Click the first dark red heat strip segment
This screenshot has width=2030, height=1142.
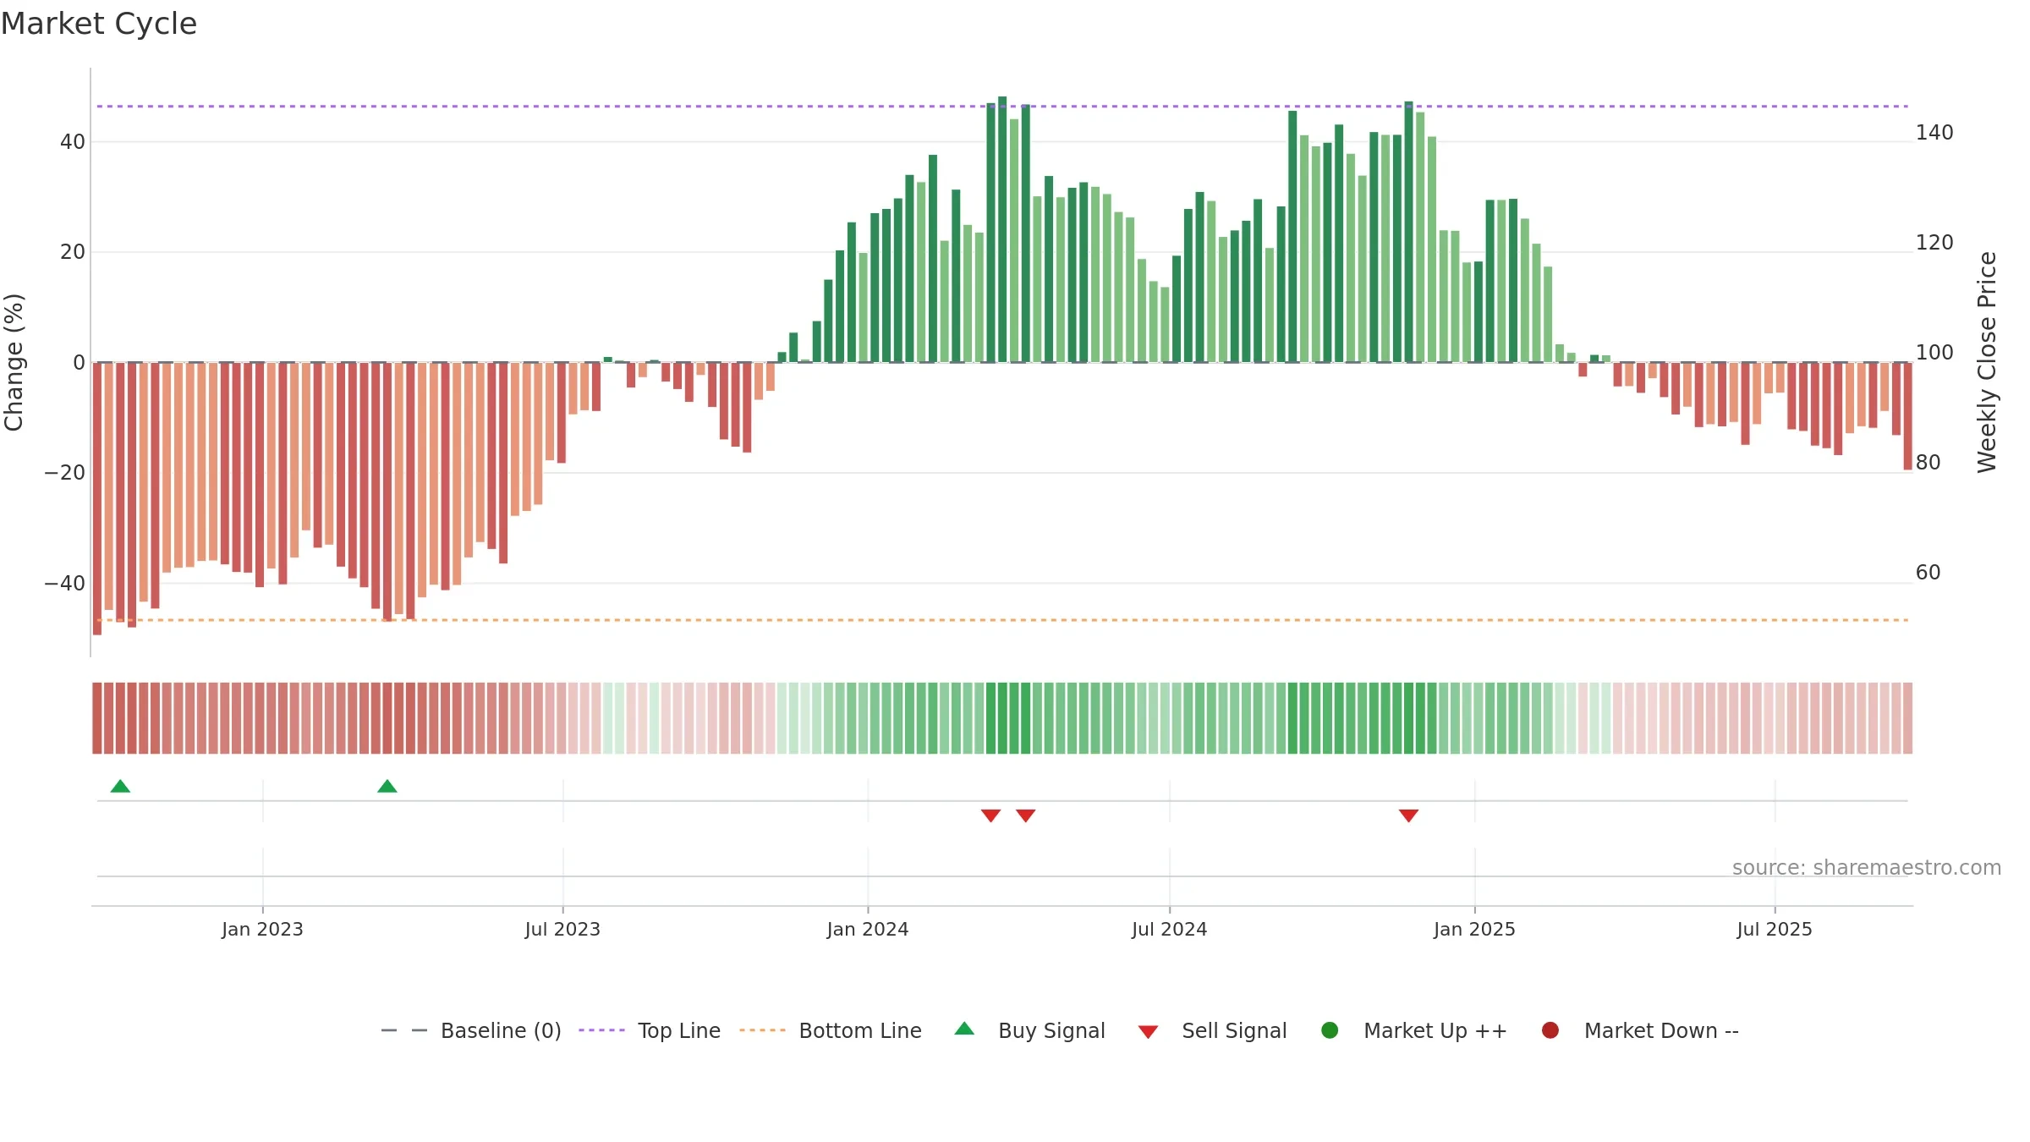tap(97, 718)
